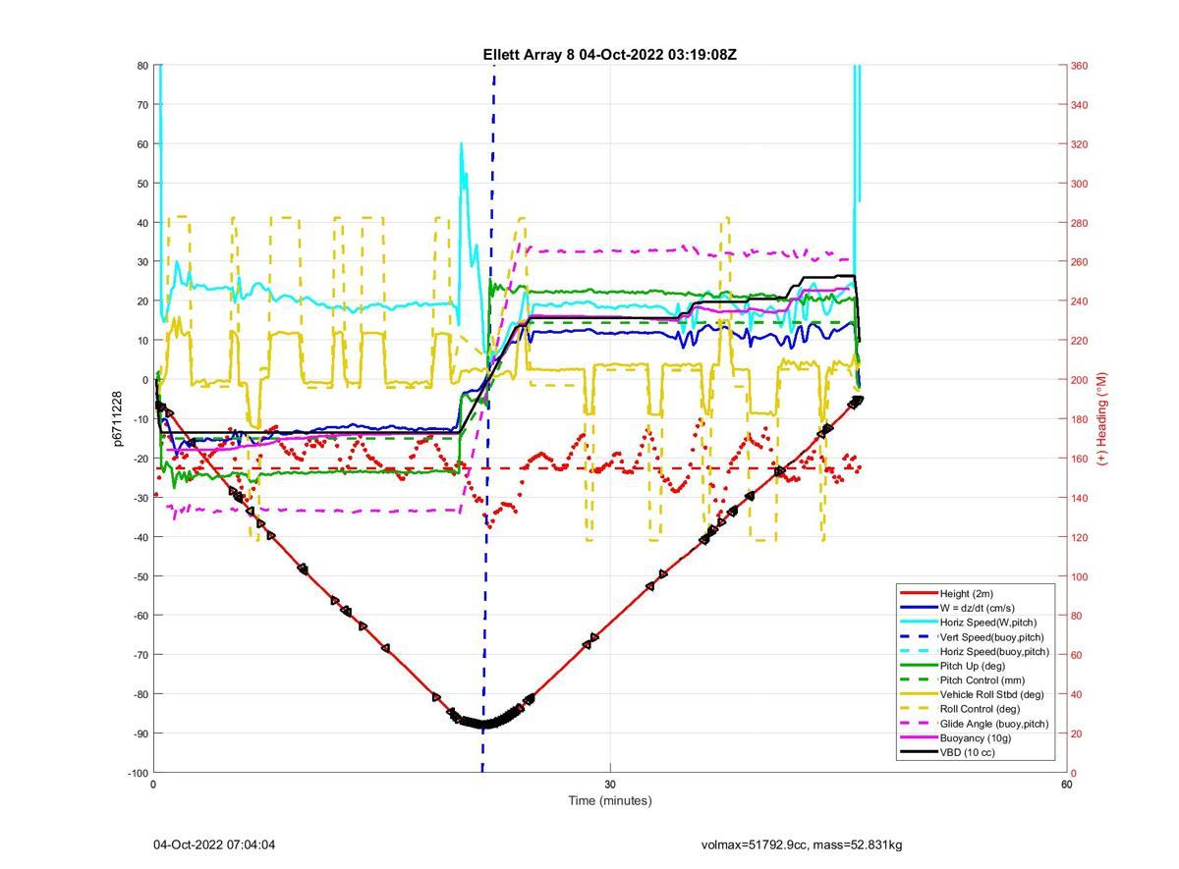The image size is (1179, 869).
Task: Select the 'Time (minutes)' x-axis label
Action: (x=609, y=800)
